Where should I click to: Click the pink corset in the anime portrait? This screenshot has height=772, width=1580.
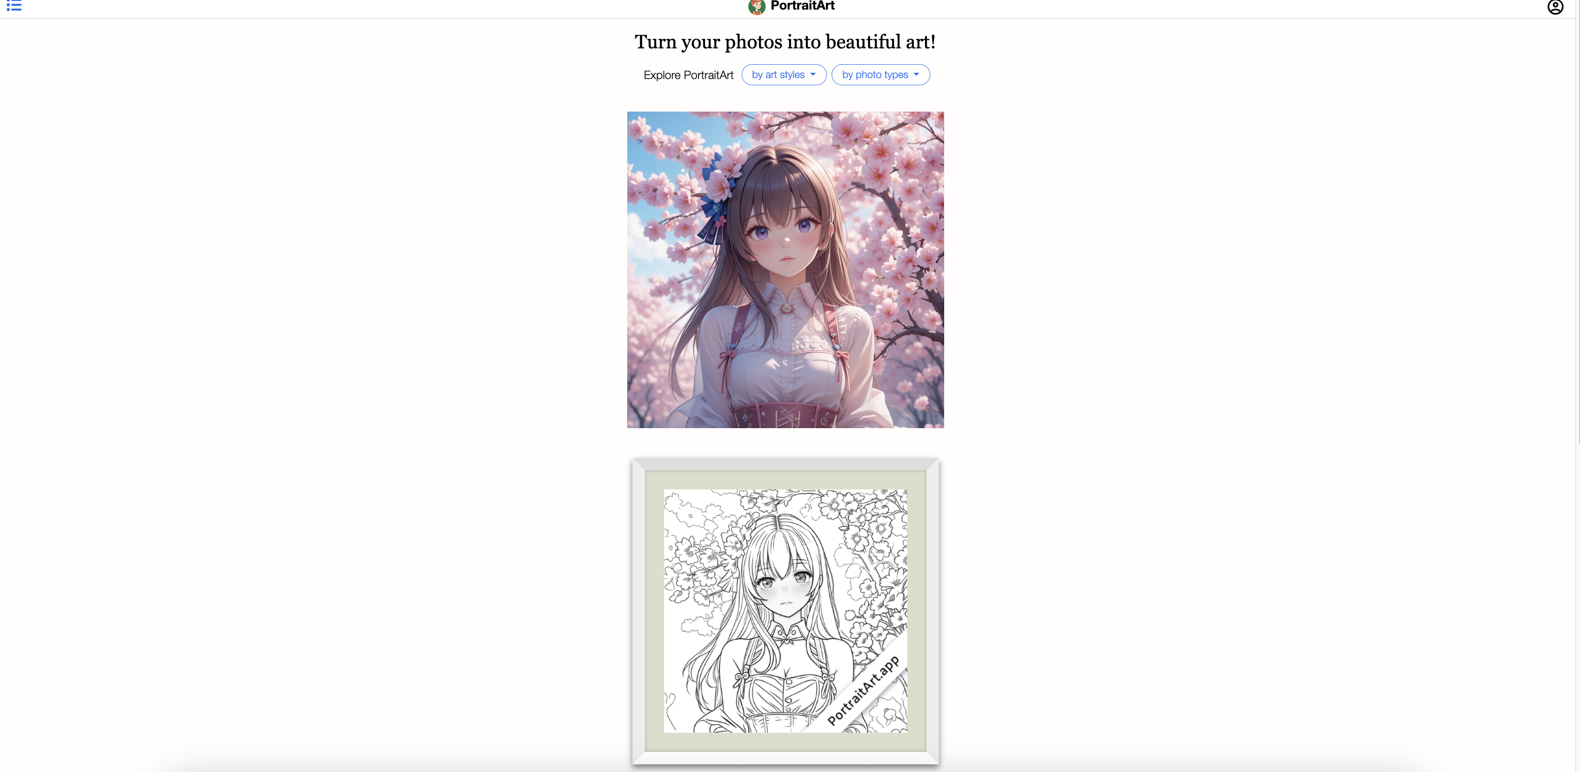(x=785, y=415)
